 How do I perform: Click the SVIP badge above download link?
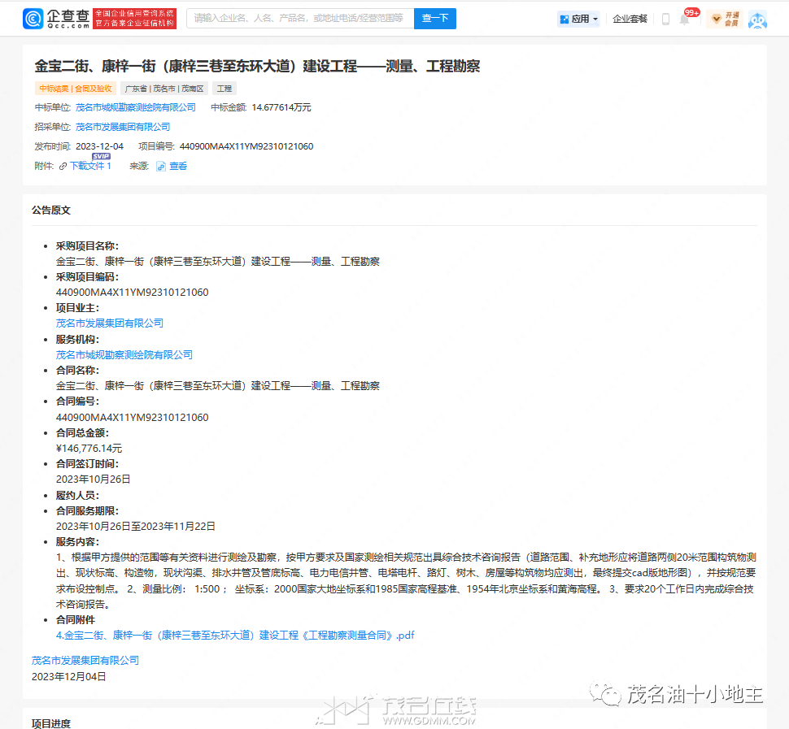(x=101, y=156)
